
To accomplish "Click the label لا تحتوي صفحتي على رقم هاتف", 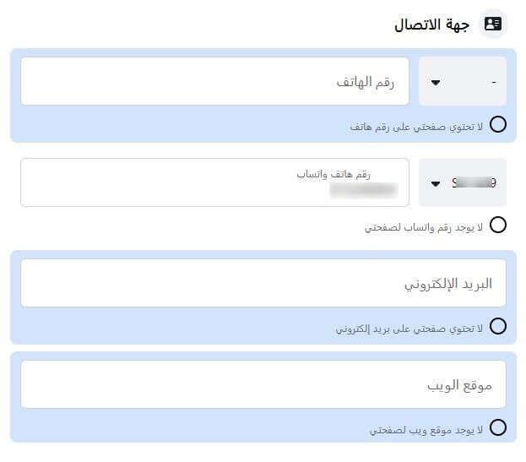I will (417, 126).
